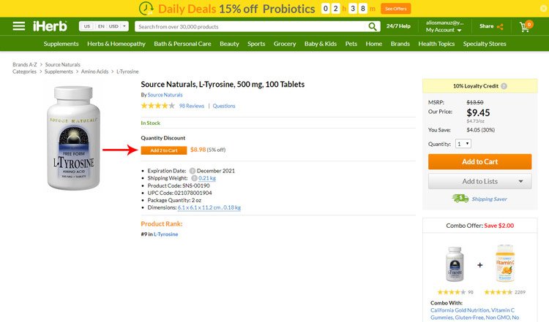Open the Quantity dropdown
Image resolution: width=549 pixels, height=322 pixels.
coord(463,144)
